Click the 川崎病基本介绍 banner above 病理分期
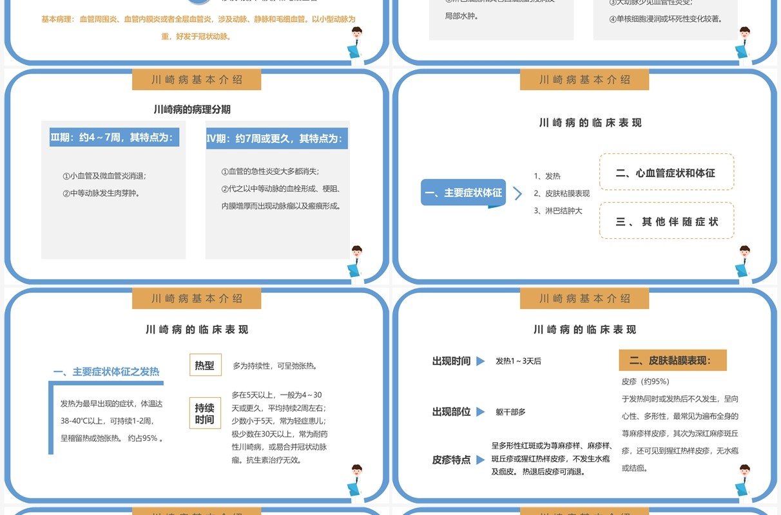781x515 pixels. (197, 80)
